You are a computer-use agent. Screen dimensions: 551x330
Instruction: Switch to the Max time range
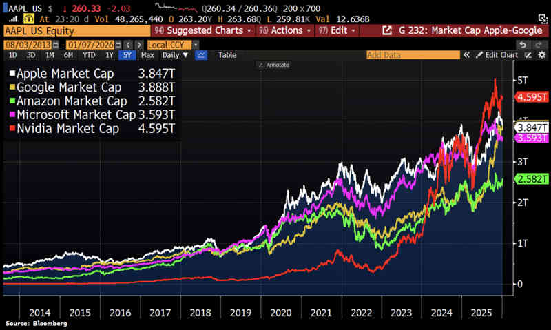(x=147, y=54)
